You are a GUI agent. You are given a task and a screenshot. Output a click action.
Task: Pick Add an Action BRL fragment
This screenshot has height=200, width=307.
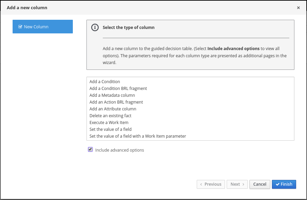(116, 102)
